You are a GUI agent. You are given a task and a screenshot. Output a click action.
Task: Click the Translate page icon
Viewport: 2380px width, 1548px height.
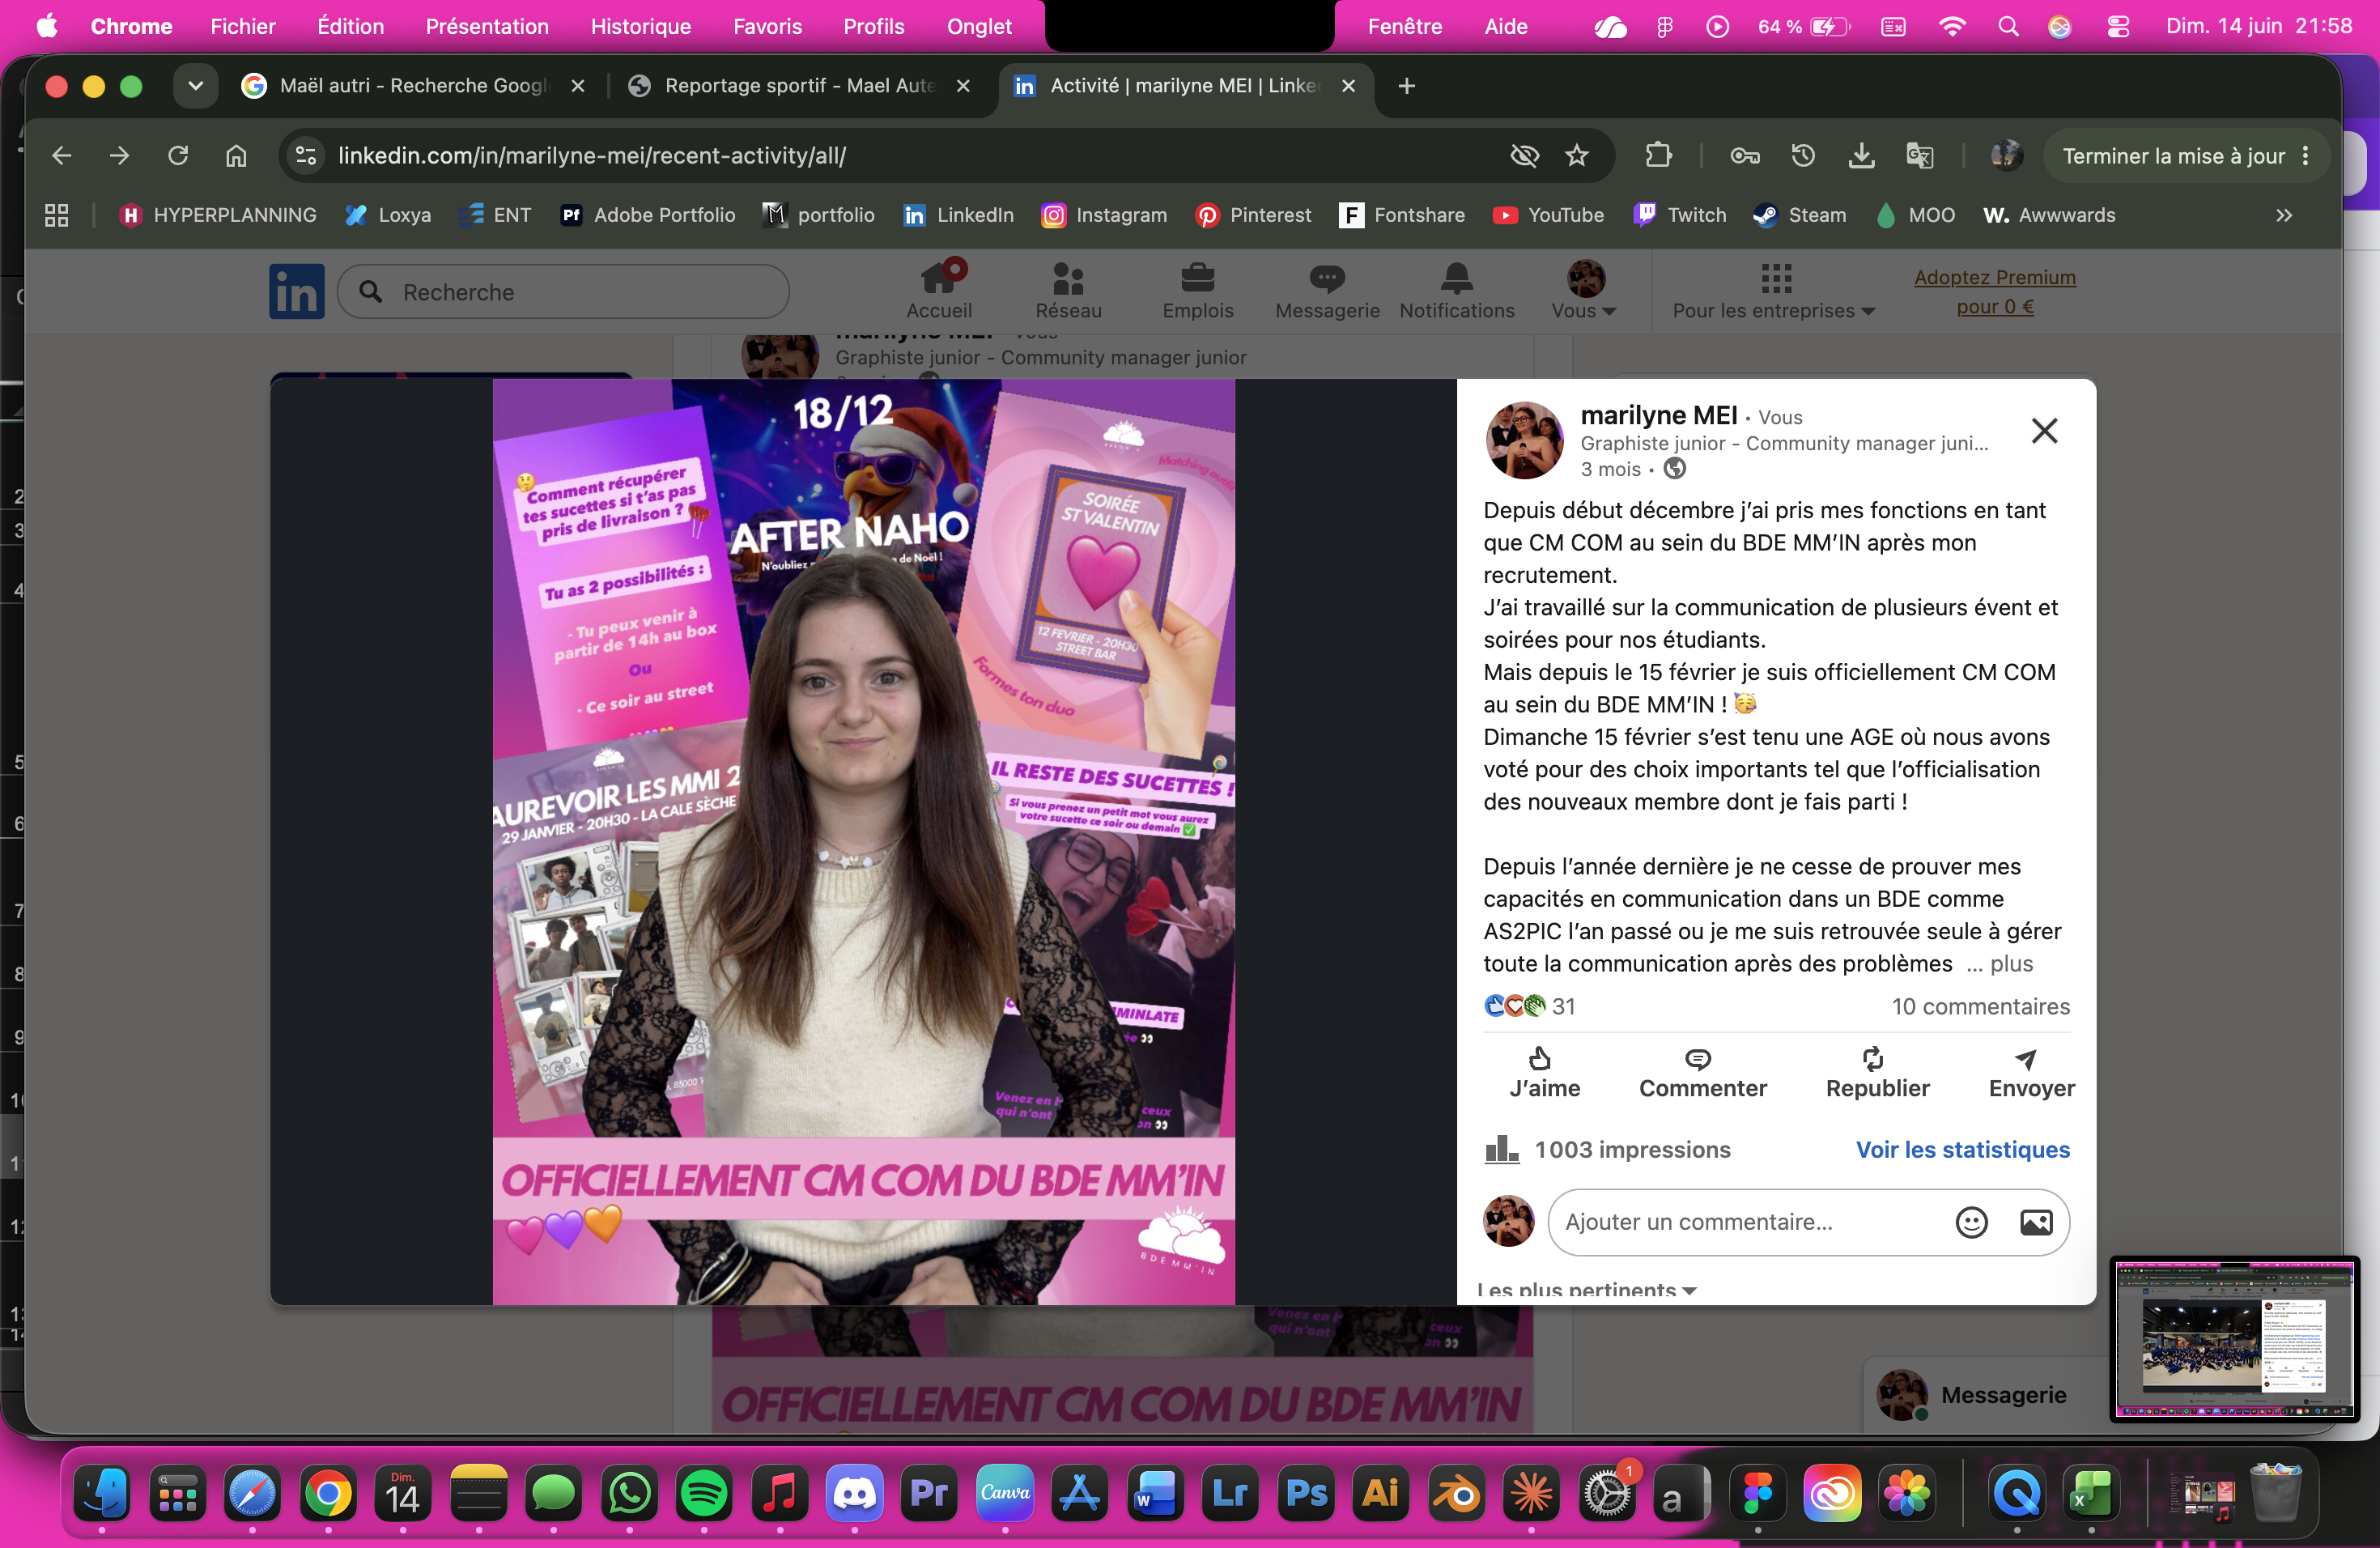click(1919, 155)
